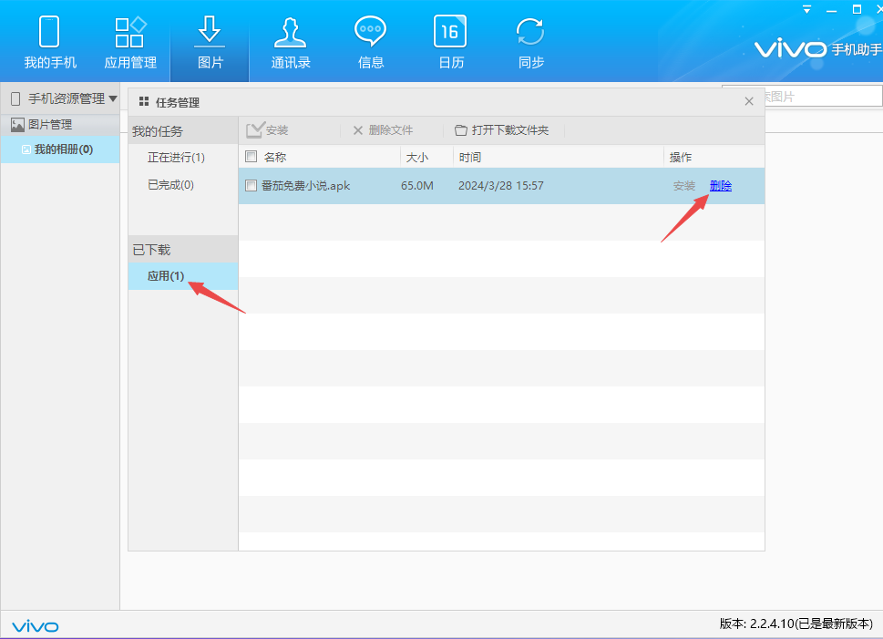This screenshot has width=883, height=639.
Task: Click 删除文件 toolbar button
Action: click(383, 130)
